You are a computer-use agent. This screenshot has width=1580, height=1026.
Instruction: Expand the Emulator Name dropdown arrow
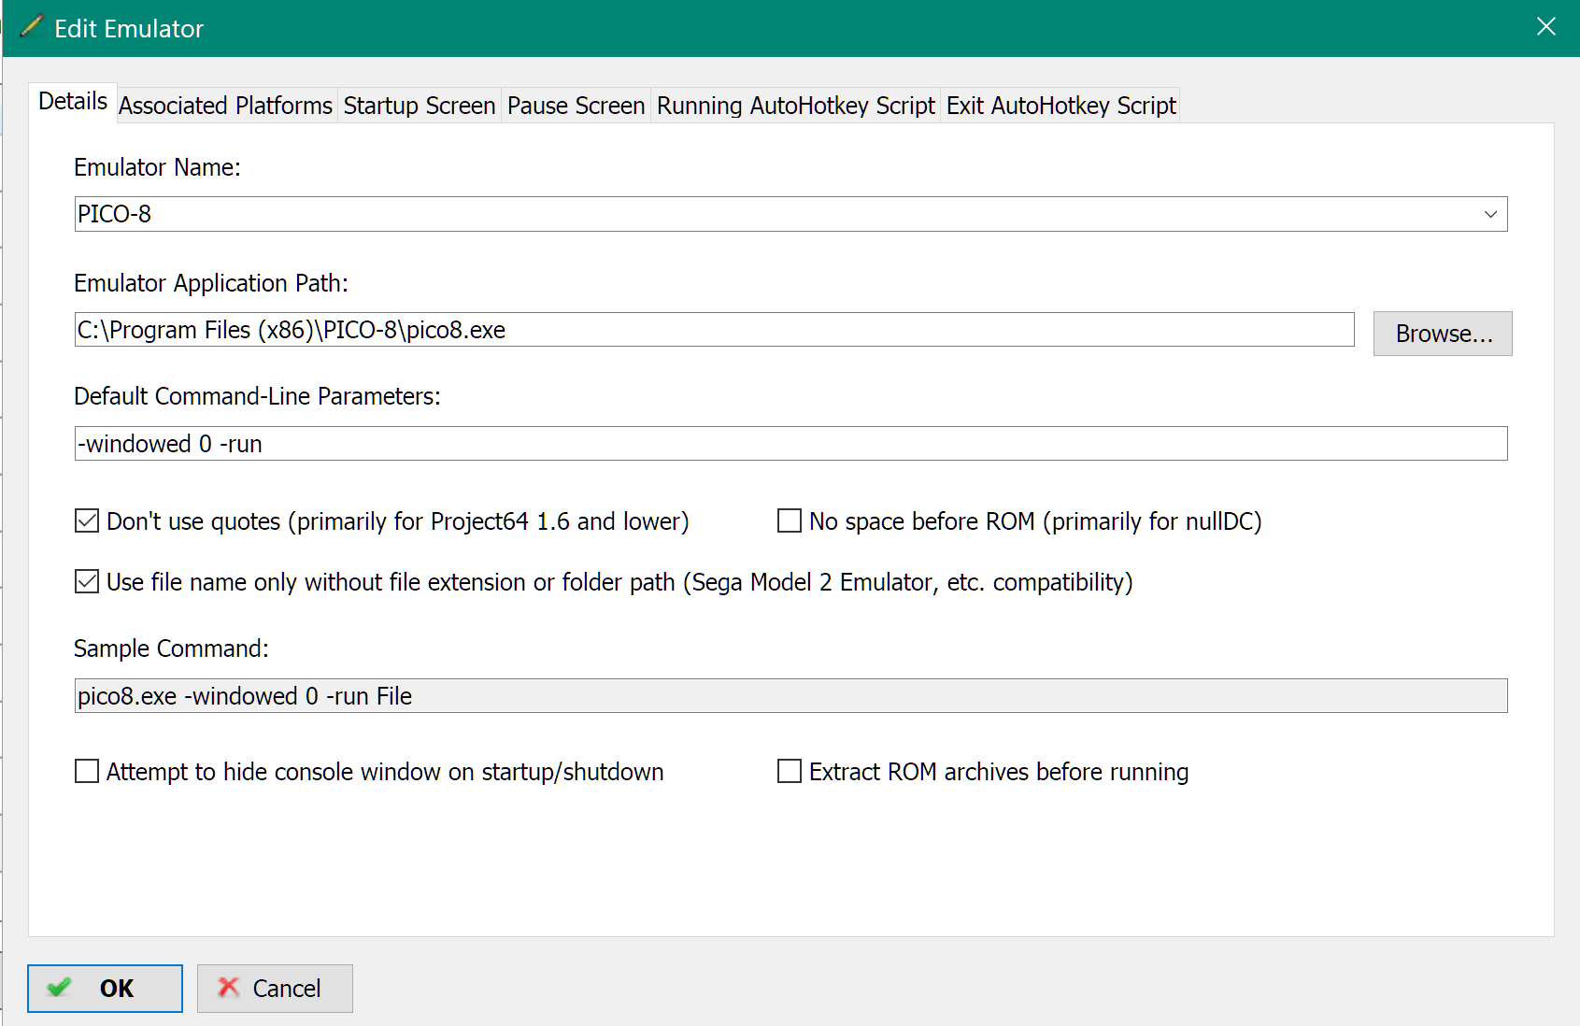(1490, 214)
